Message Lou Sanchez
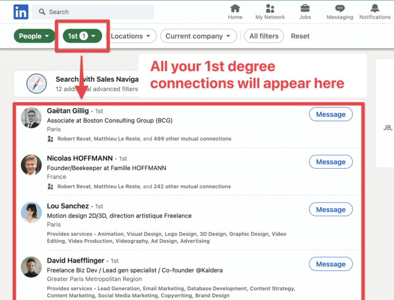Image resolution: width=394 pixels, height=300 pixels. (x=330, y=209)
